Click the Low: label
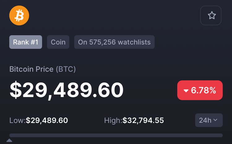 click(x=17, y=120)
